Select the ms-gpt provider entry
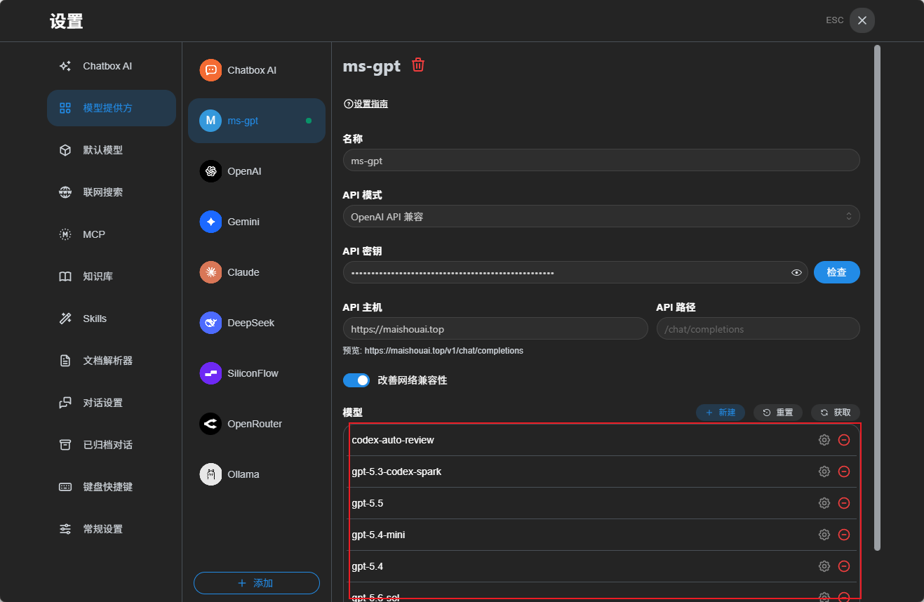924x602 pixels. tap(257, 121)
